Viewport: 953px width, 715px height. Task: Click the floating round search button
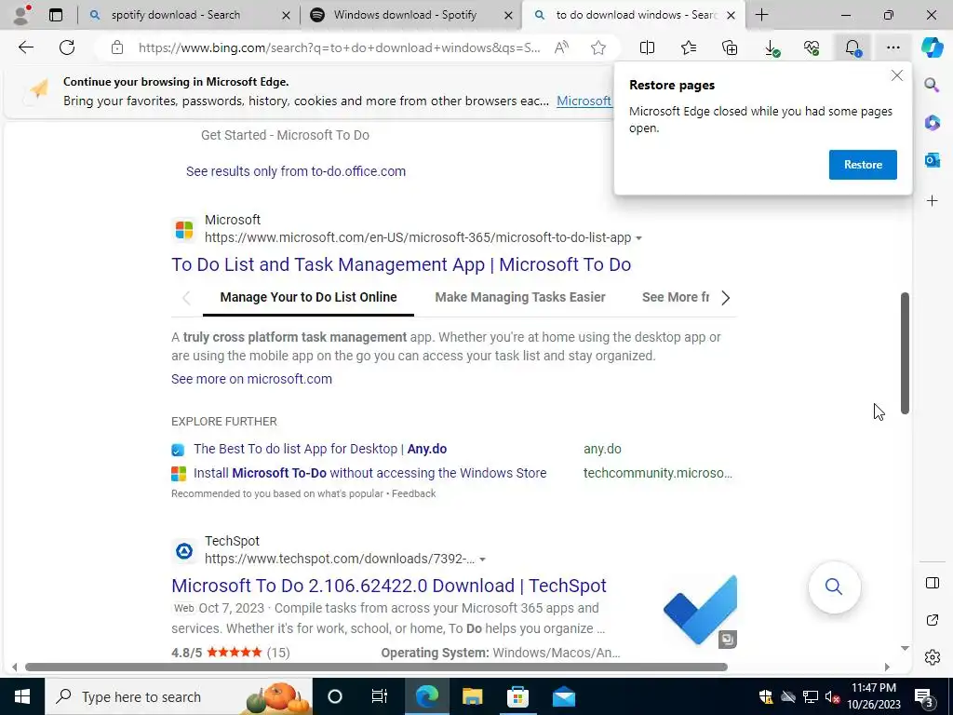point(834,587)
